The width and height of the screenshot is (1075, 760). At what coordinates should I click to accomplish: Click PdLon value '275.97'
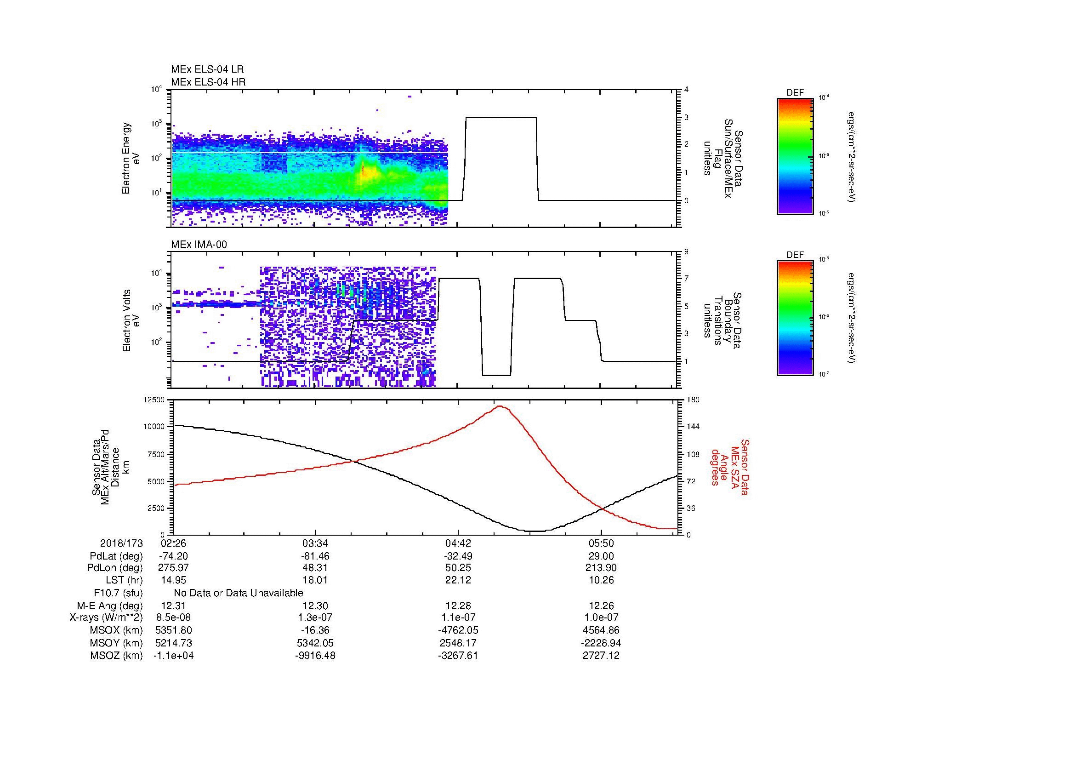[x=174, y=568]
